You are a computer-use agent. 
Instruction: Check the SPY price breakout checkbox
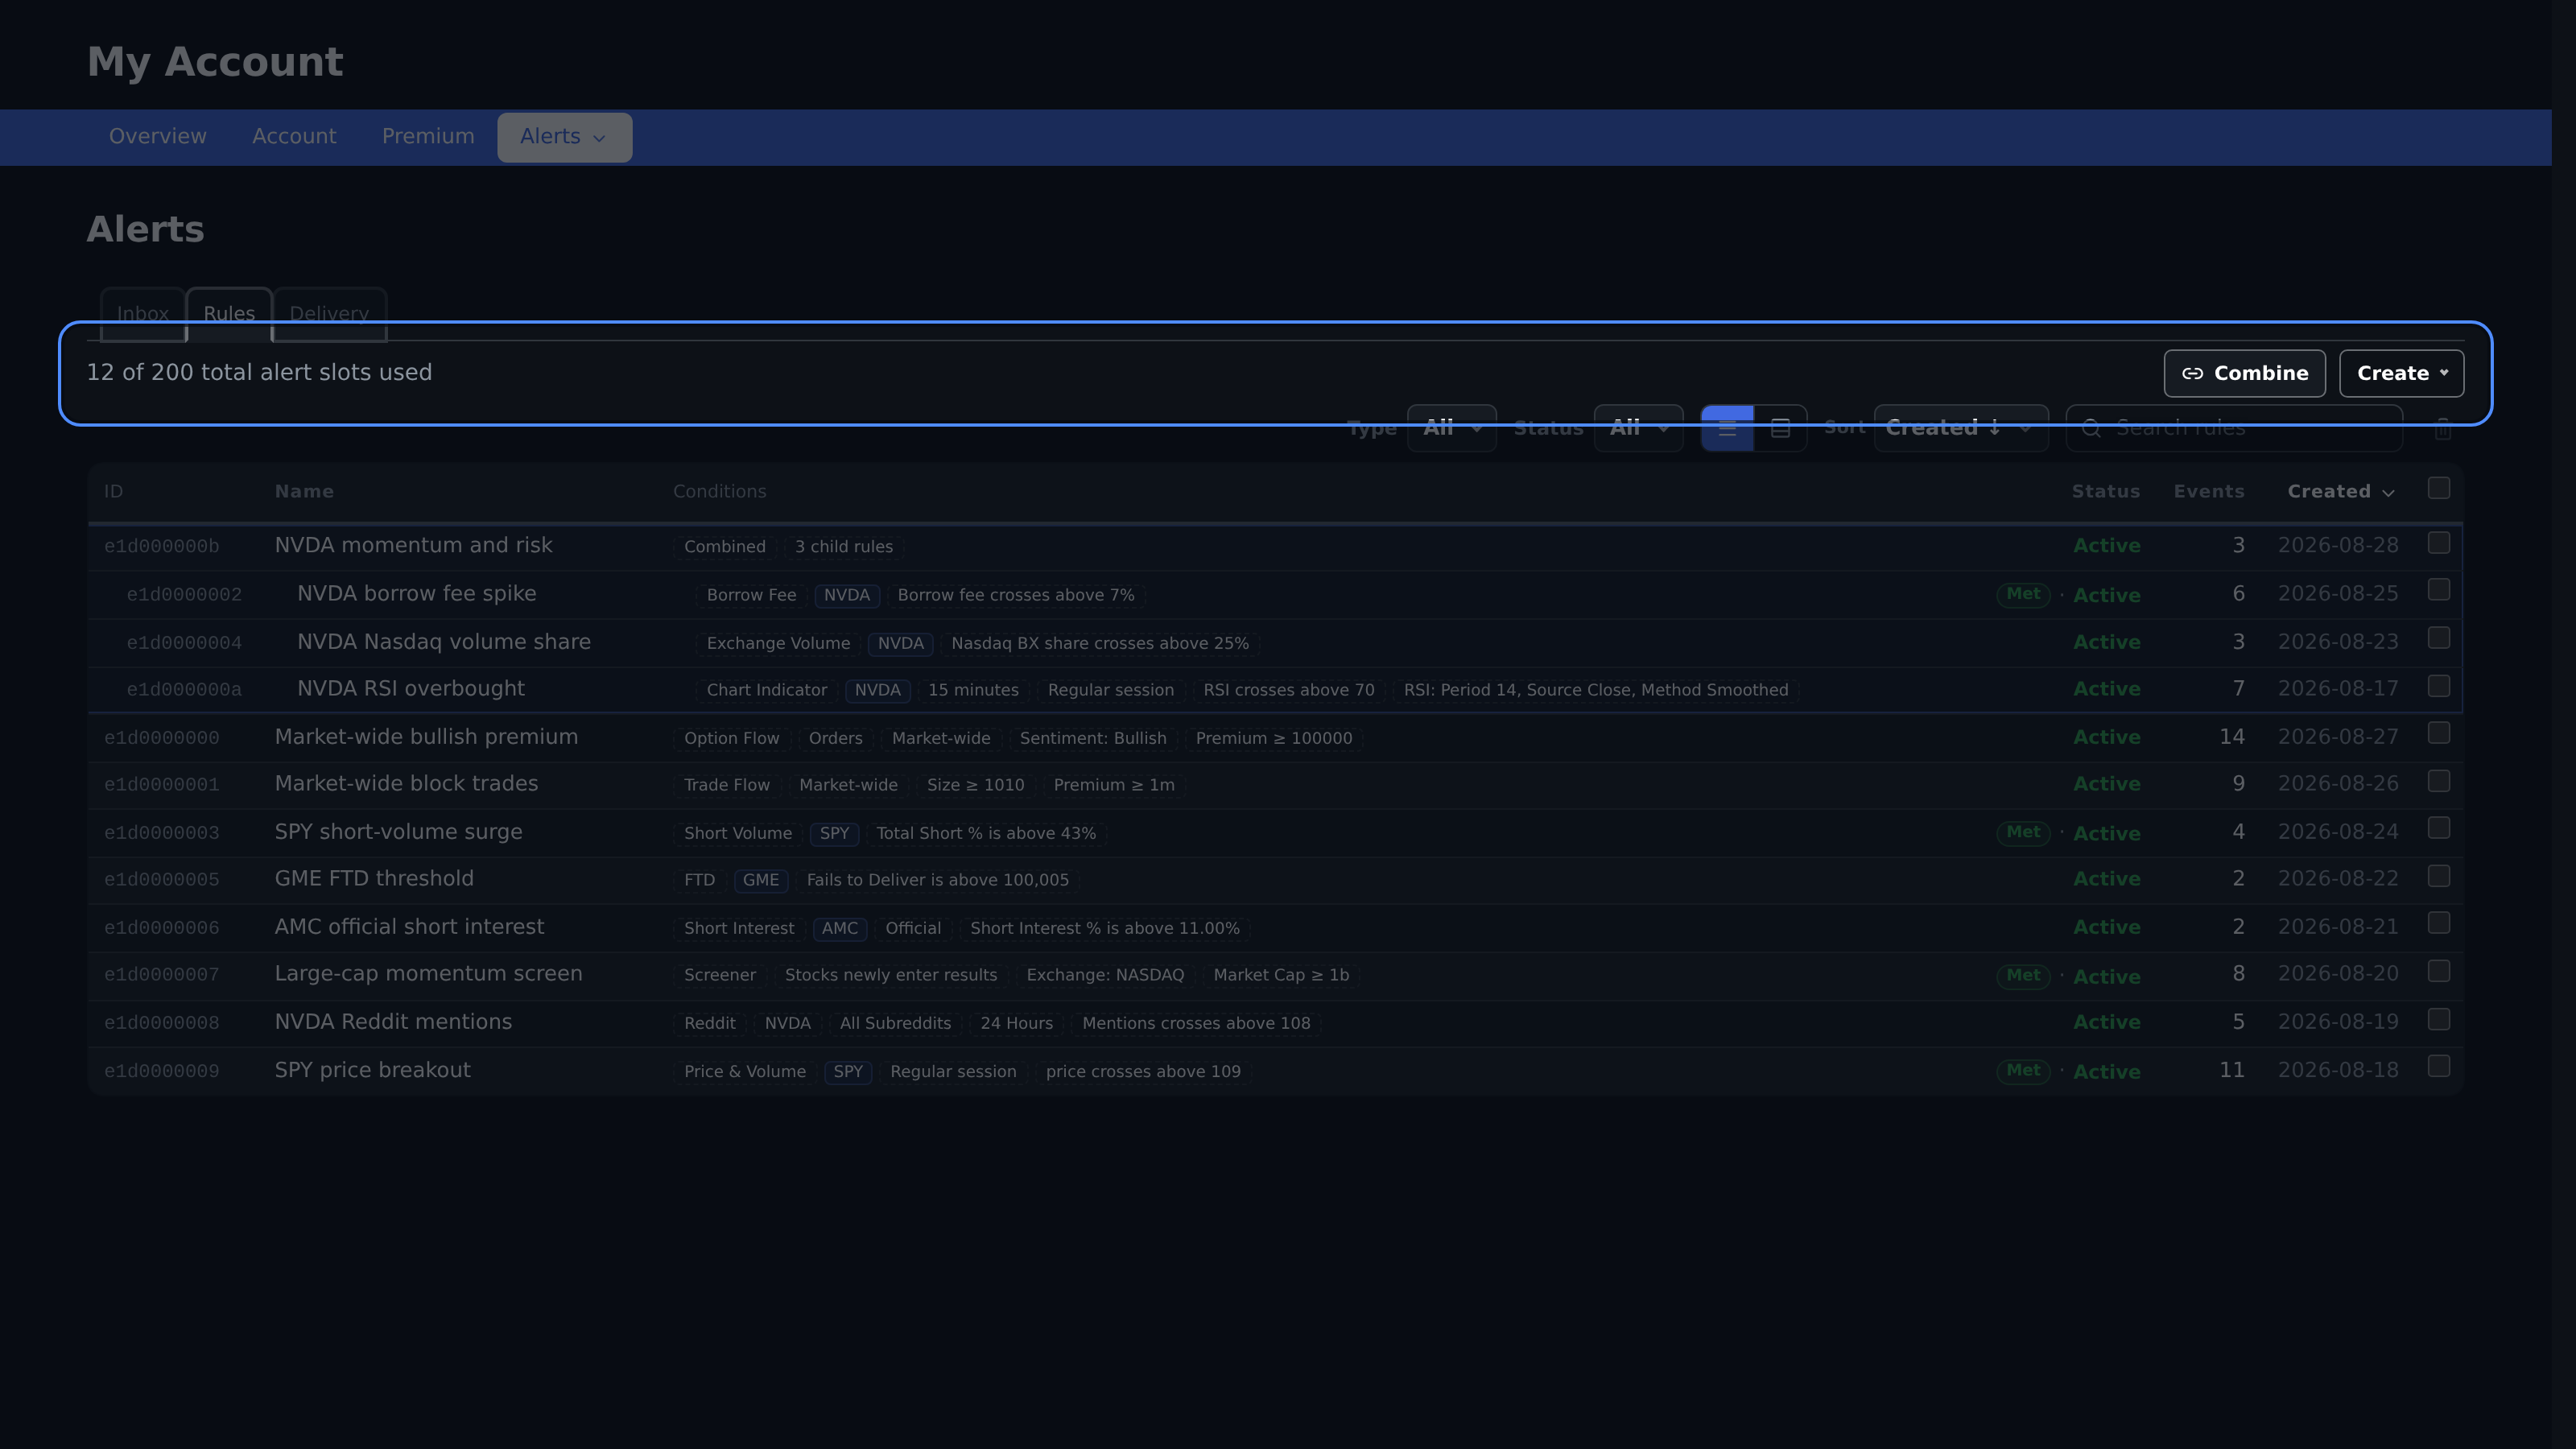click(2439, 1066)
